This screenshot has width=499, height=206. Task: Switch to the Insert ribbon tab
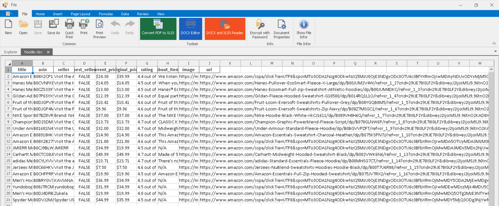pos(58,14)
